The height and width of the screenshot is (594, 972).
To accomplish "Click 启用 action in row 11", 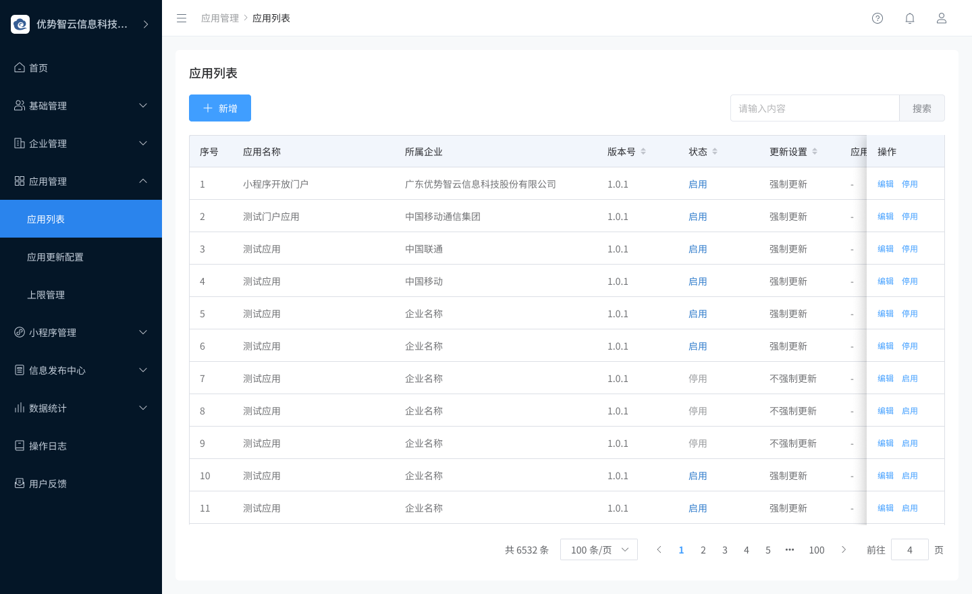I will tap(910, 508).
